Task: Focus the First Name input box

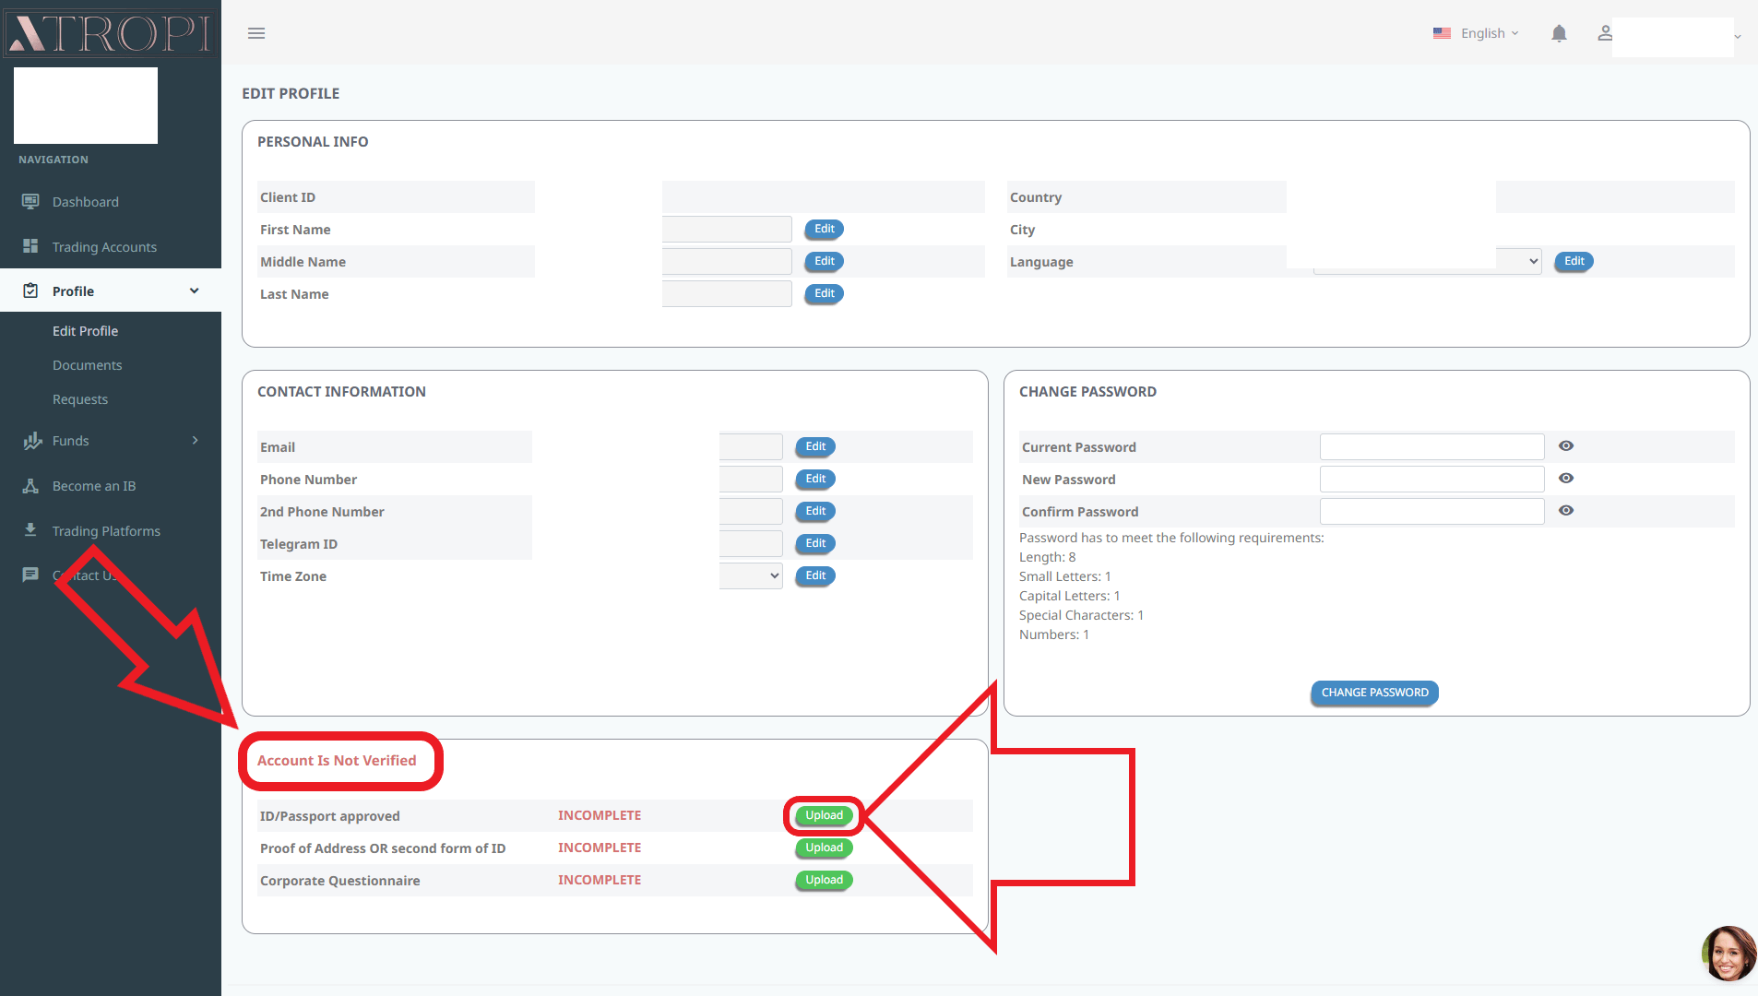Action: click(727, 229)
